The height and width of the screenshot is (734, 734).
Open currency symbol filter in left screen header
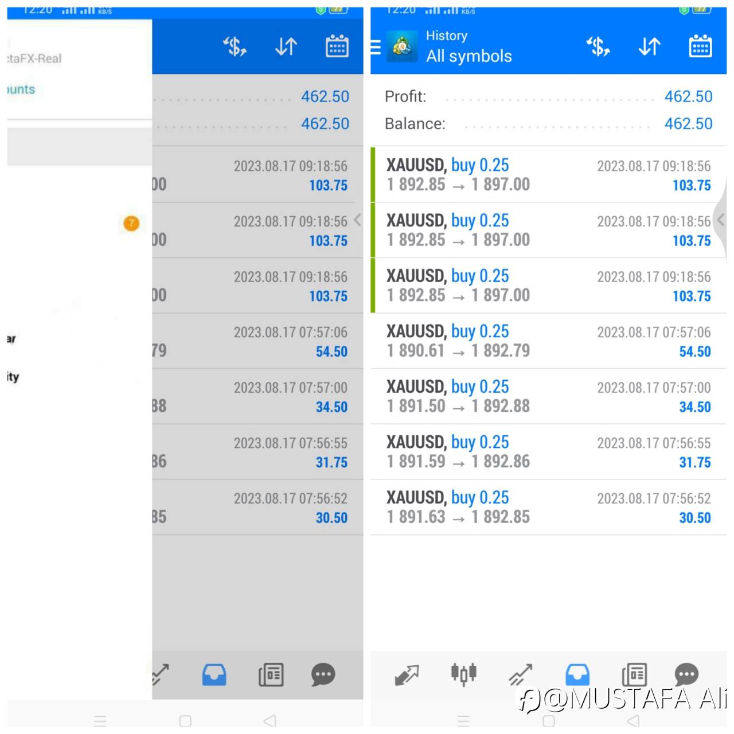pyautogui.click(x=235, y=46)
